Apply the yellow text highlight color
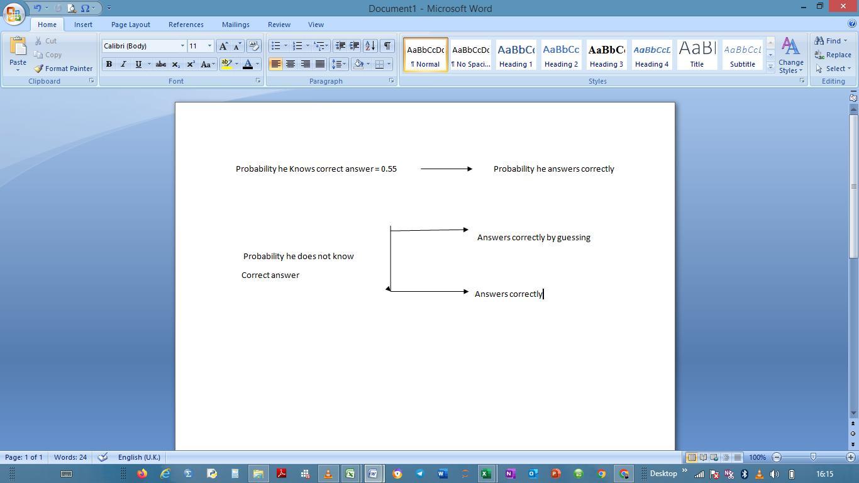 226,64
